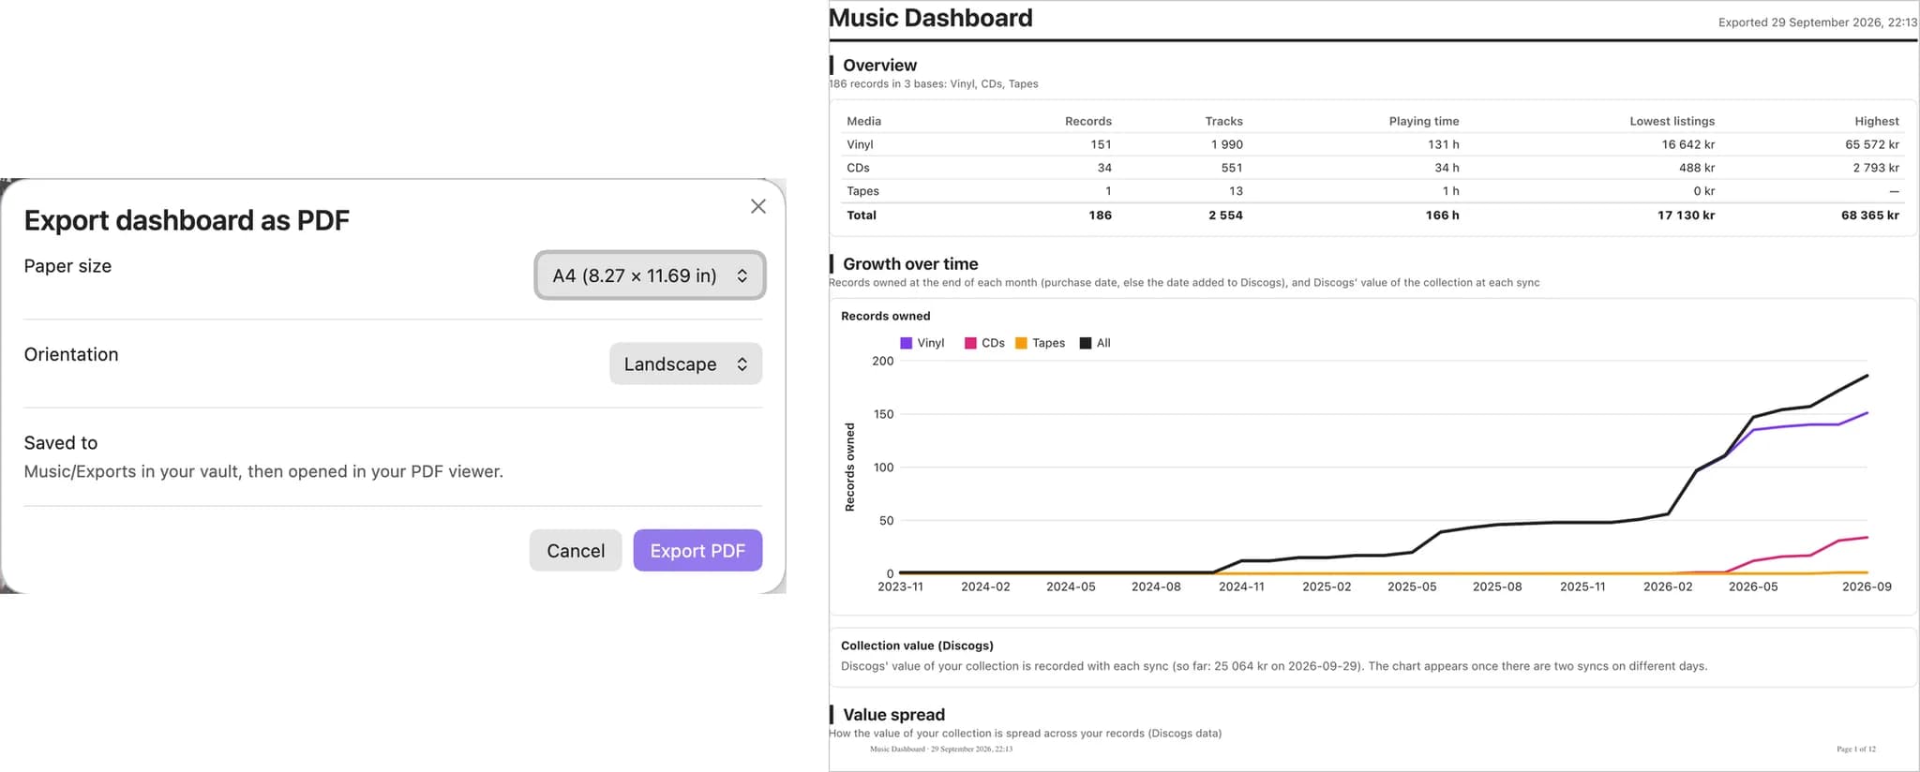Click the "551" CDs tracks cell
Image resolution: width=1920 pixels, height=772 pixels.
point(1232,168)
